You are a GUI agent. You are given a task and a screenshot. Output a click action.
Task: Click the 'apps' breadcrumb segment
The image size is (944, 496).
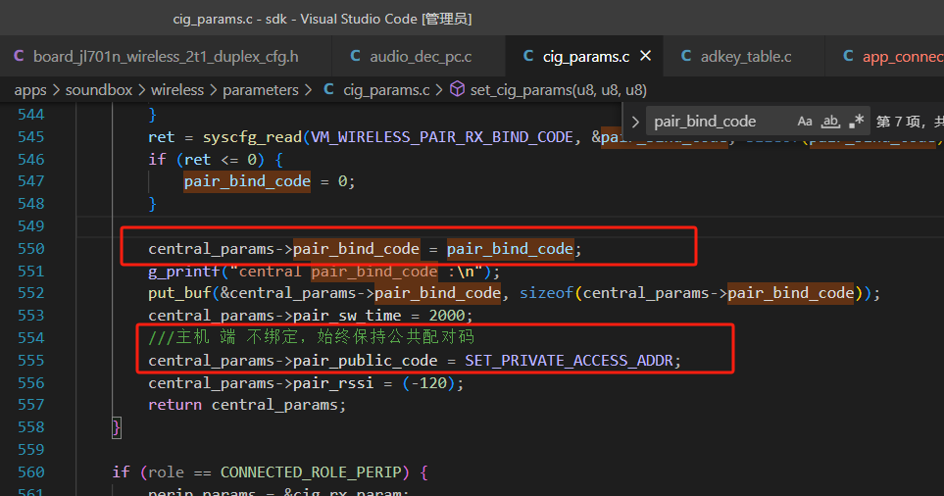point(30,90)
